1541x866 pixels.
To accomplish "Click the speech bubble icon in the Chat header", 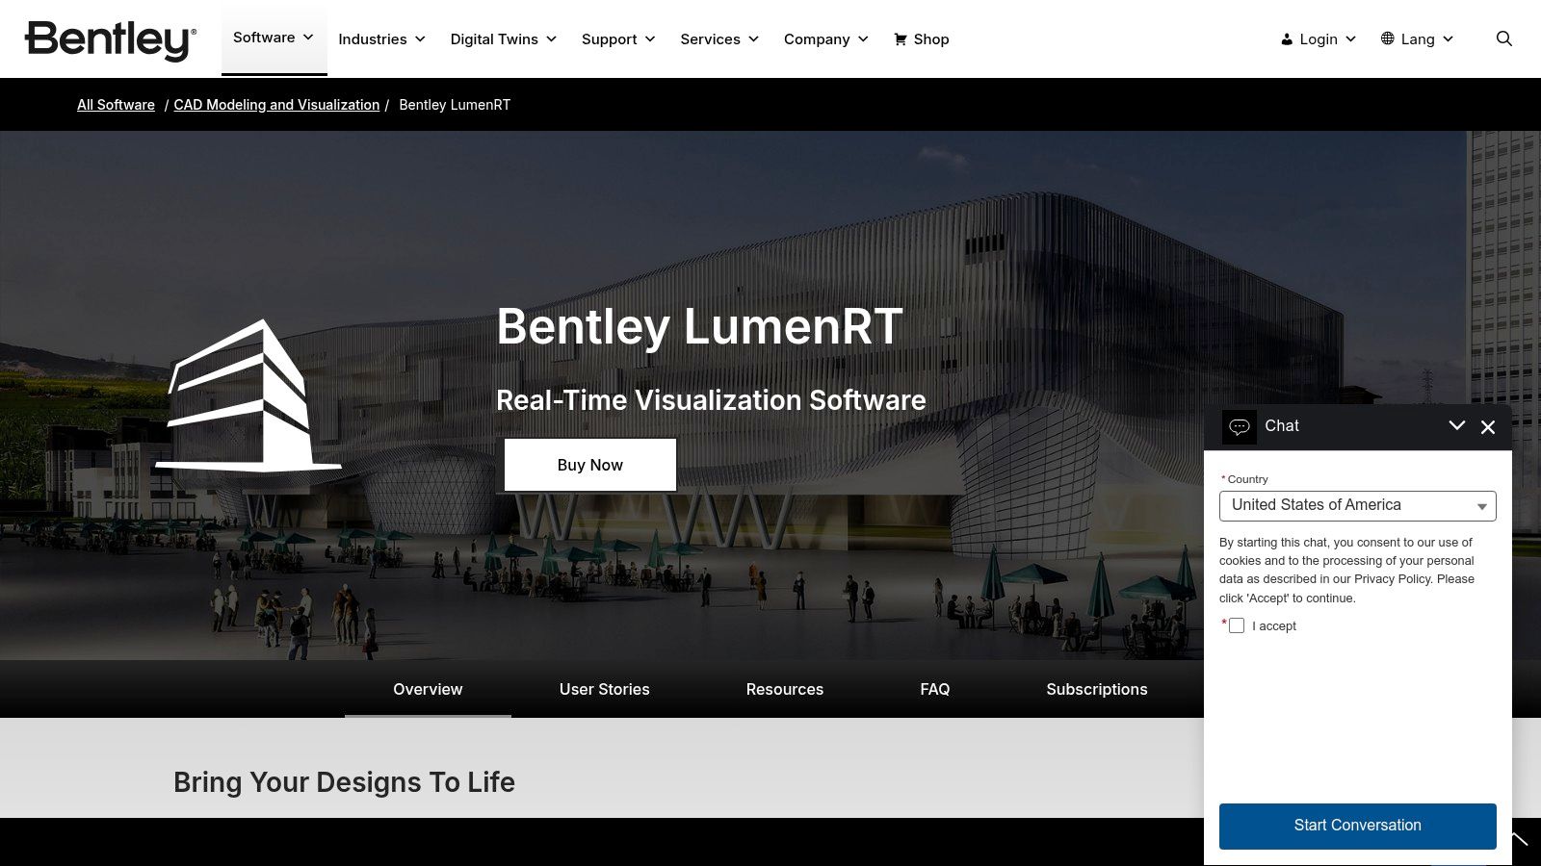I will pos(1240,426).
